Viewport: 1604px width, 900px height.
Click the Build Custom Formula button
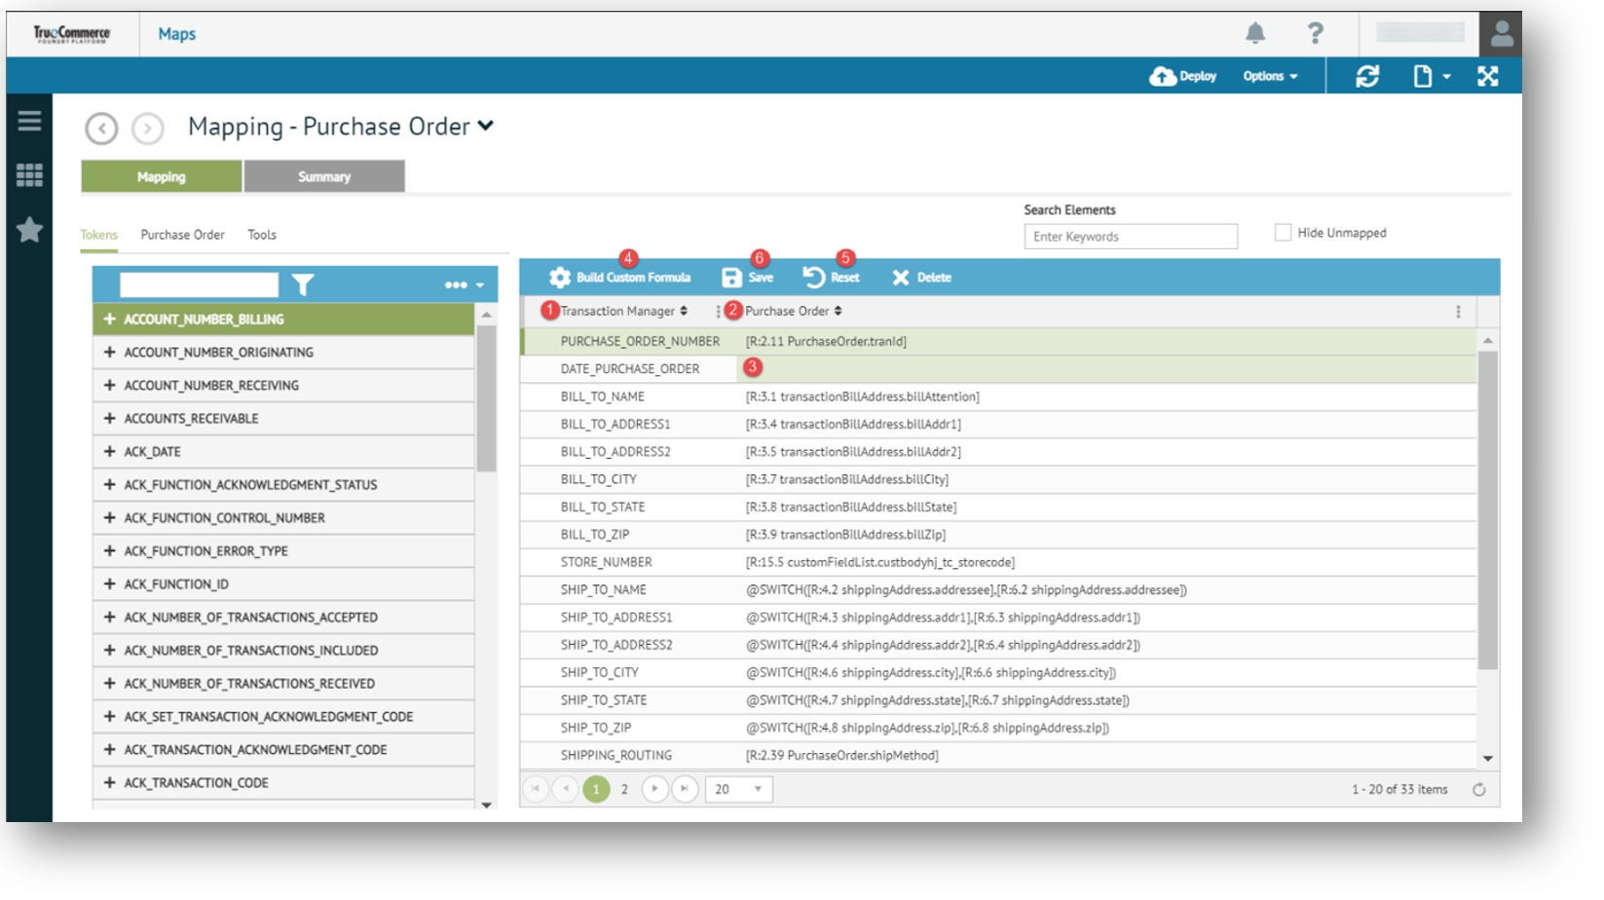click(620, 278)
